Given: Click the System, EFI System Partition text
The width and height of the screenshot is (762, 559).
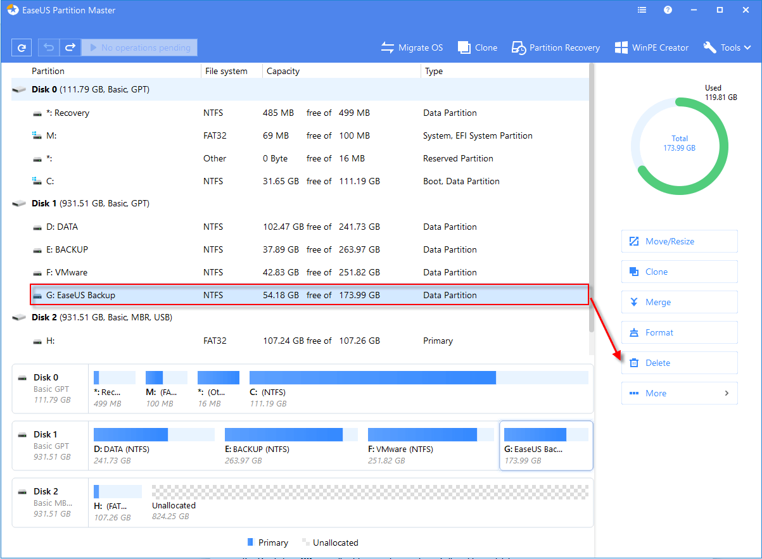Looking at the screenshot, I should 478,135.
